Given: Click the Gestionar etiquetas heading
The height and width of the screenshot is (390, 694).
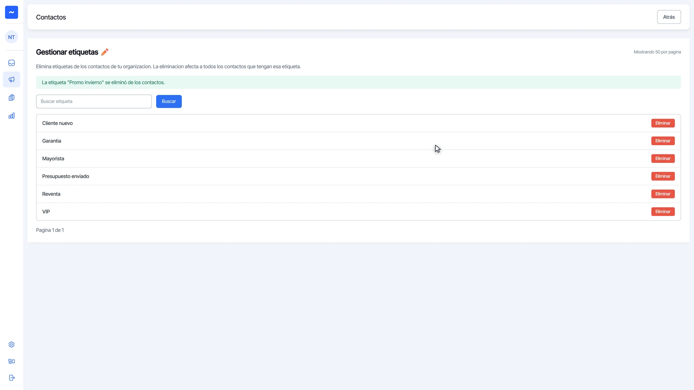Looking at the screenshot, I should (x=67, y=52).
